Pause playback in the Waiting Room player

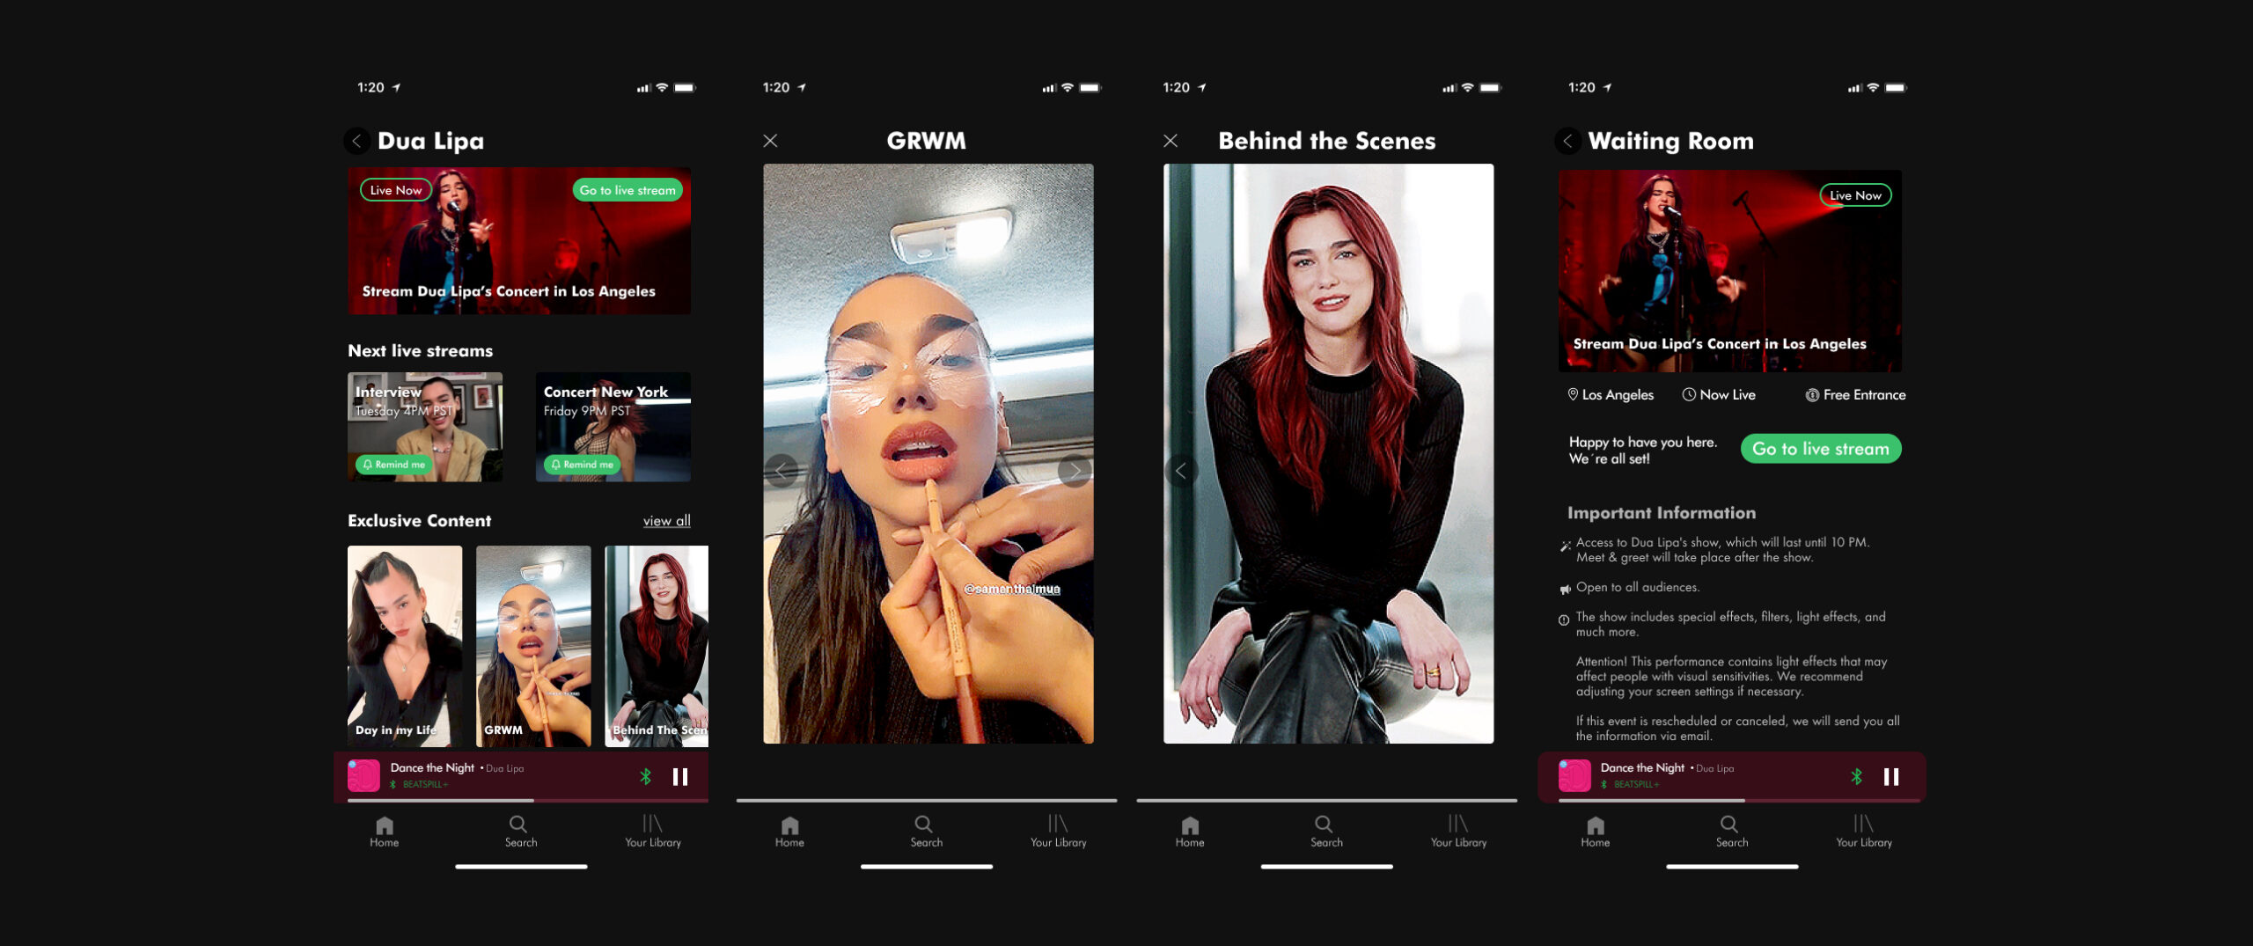[x=1891, y=777]
